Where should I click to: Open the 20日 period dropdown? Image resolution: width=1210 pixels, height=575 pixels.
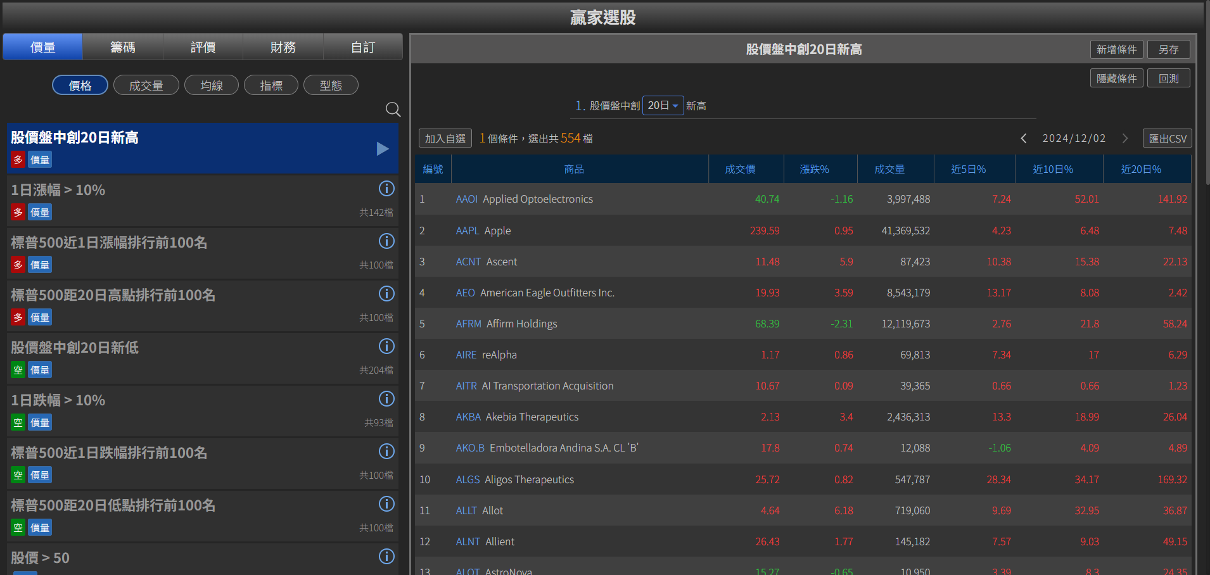click(663, 106)
